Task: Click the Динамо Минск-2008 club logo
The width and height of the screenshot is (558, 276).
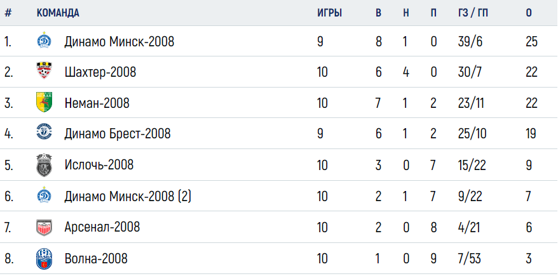Action: point(44,41)
